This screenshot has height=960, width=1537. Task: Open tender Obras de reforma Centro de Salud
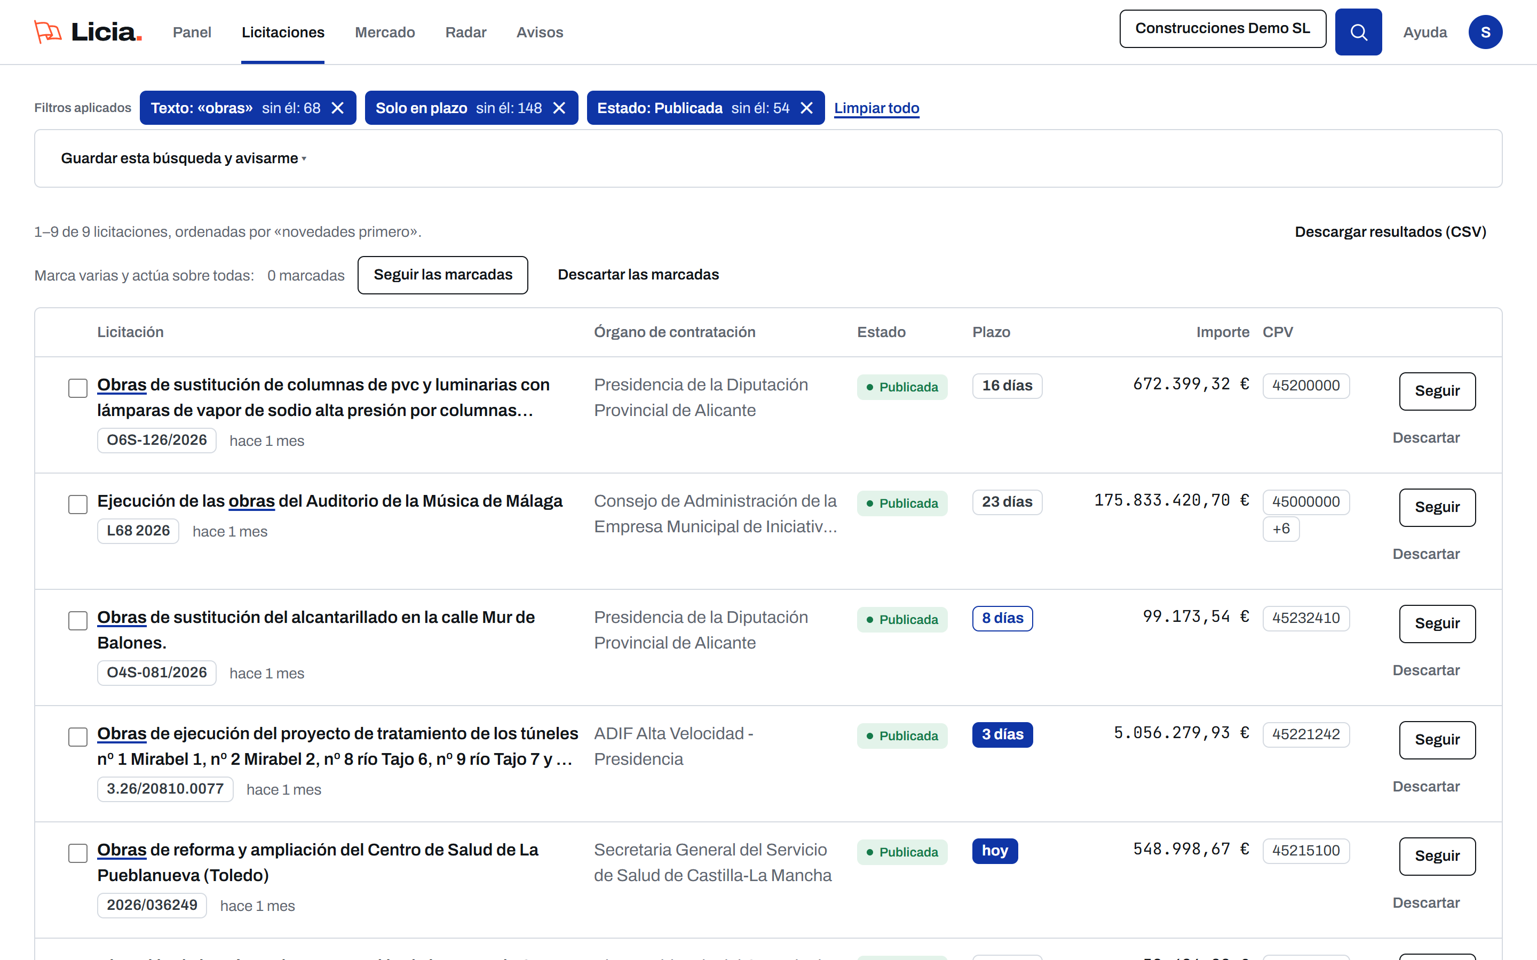[318, 862]
